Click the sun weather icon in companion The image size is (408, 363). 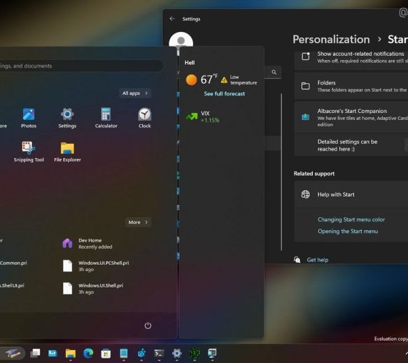[191, 80]
